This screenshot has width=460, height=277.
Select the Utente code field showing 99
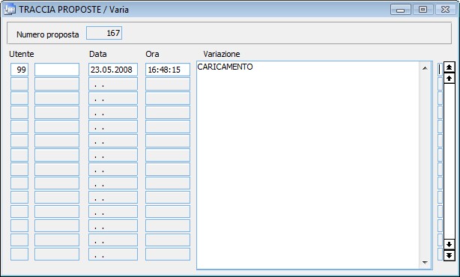pyautogui.click(x=19, y=70)
